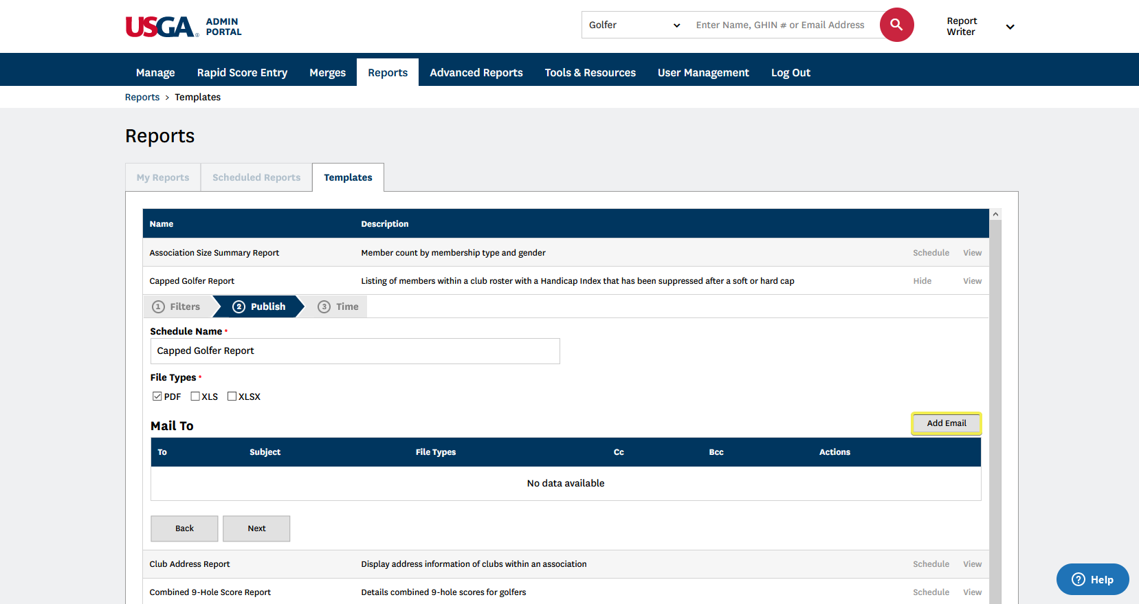Click the USGA Admin Portal logo
This screenshot has width=1139, height=604.
(184, 27)
